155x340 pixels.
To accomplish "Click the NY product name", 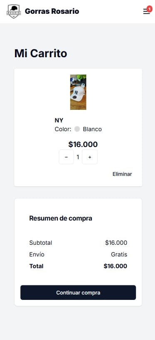I will point(59,121).
